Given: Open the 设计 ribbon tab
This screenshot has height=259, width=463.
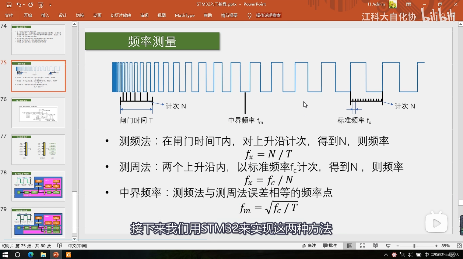Looking at the screenshot, I should (x=63, y=15).
